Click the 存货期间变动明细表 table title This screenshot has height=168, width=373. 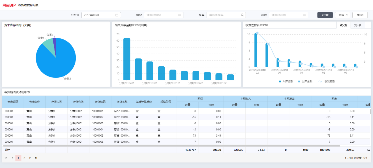(17, 92)
